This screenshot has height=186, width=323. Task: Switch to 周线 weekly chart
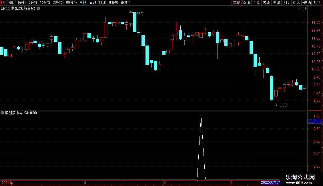93,3
